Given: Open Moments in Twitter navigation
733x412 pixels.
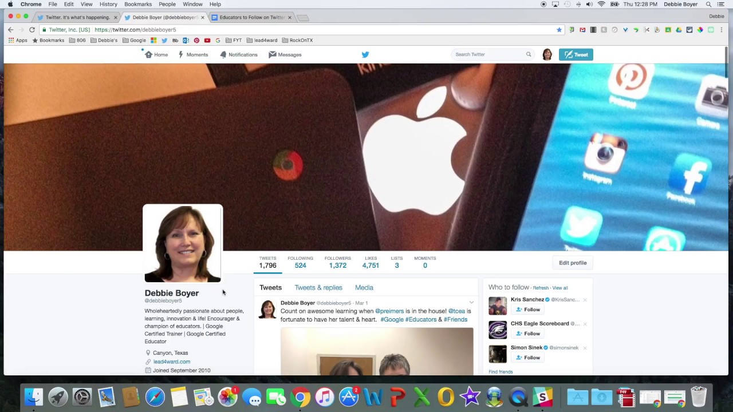Looking at the screenshot, I should 193,54.
